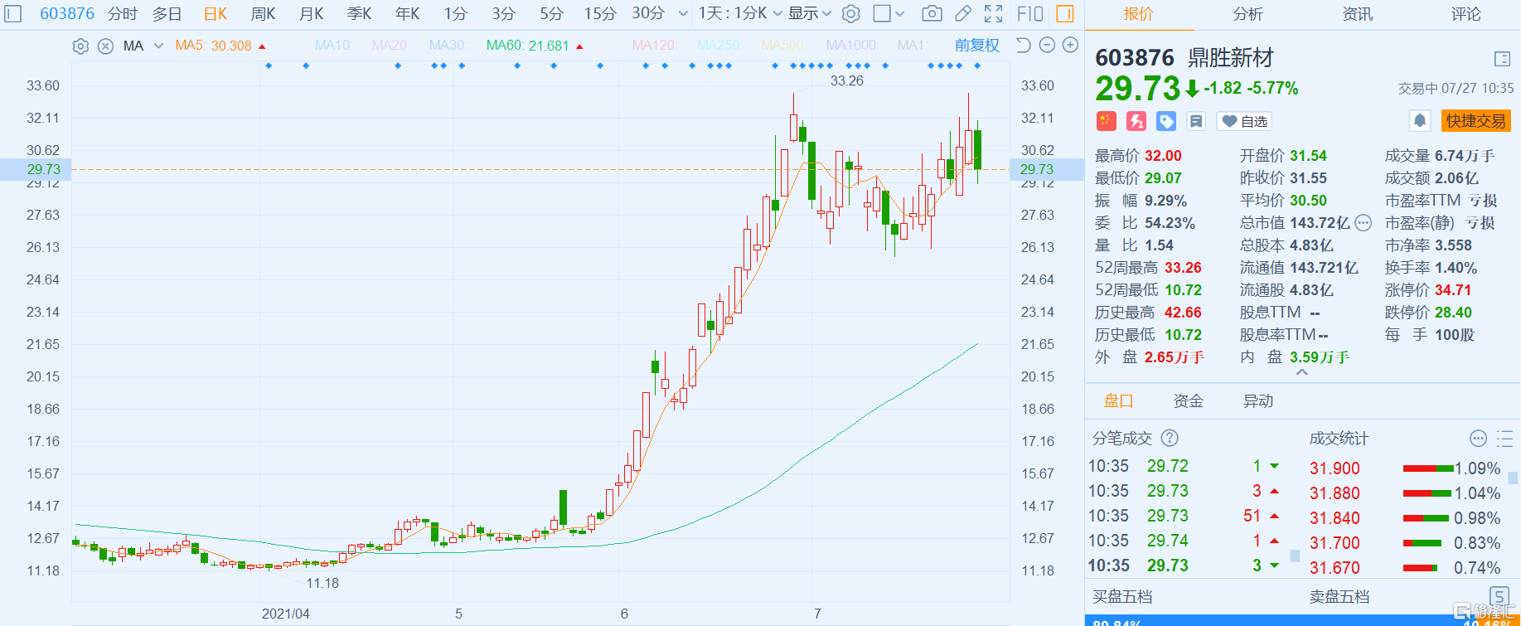
Task: Set a price alert with bell icon
Action: tap(1420, 121)
